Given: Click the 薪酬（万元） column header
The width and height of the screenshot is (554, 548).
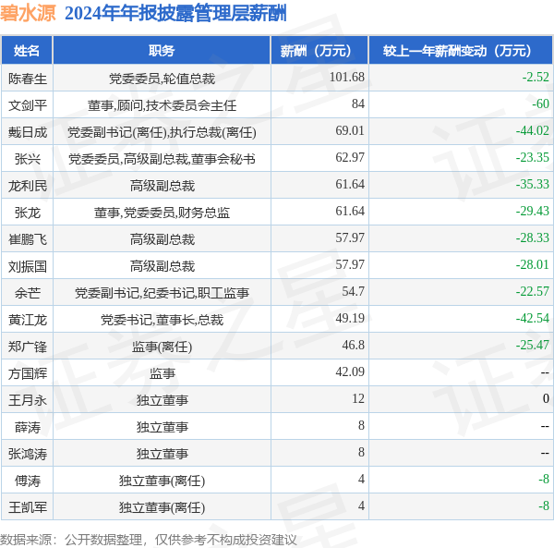Looking at the screenshot, I should 319,51.
